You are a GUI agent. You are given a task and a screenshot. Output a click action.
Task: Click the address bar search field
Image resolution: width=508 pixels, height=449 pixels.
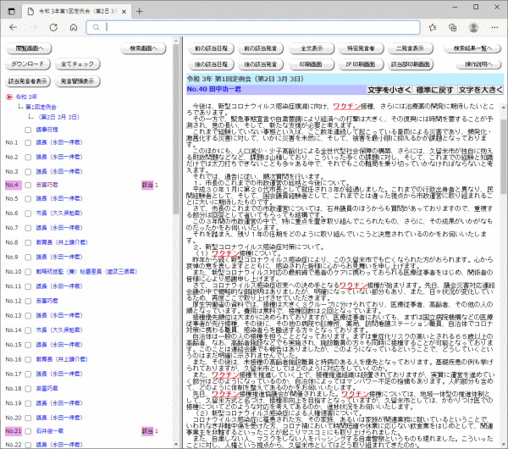click(253, 27)
